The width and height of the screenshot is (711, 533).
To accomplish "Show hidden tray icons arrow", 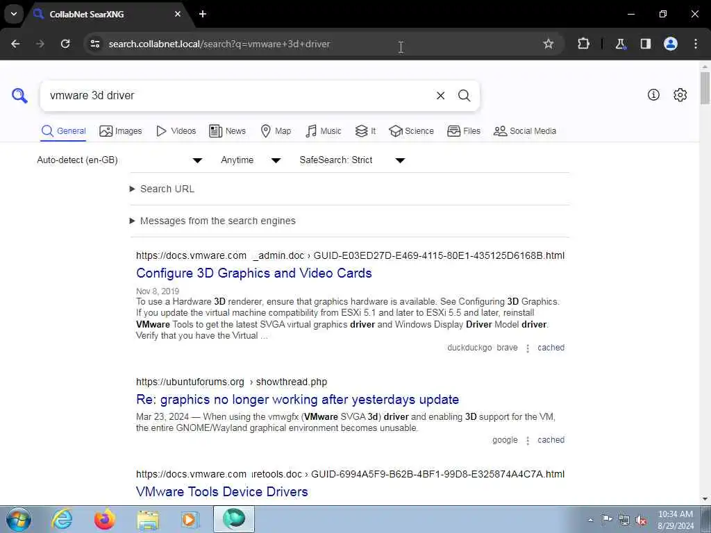I will point(590,521).
